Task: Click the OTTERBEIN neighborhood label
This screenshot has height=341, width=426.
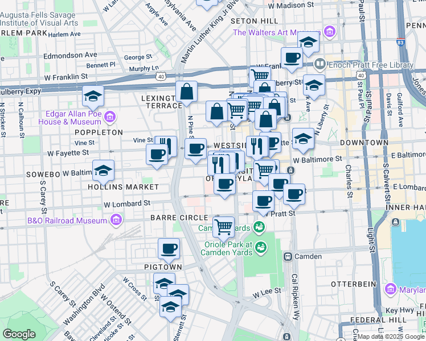Action: 354,284
